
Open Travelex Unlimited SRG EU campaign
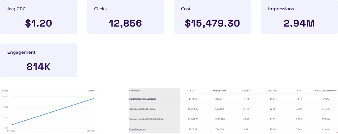142,109
